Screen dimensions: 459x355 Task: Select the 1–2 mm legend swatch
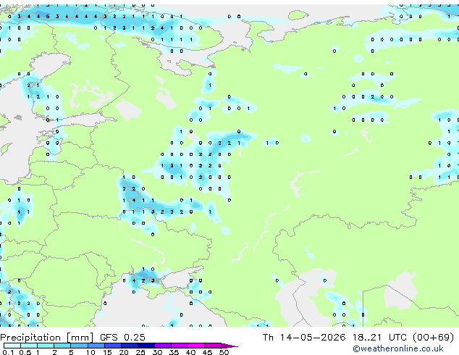tap(46, 346)
